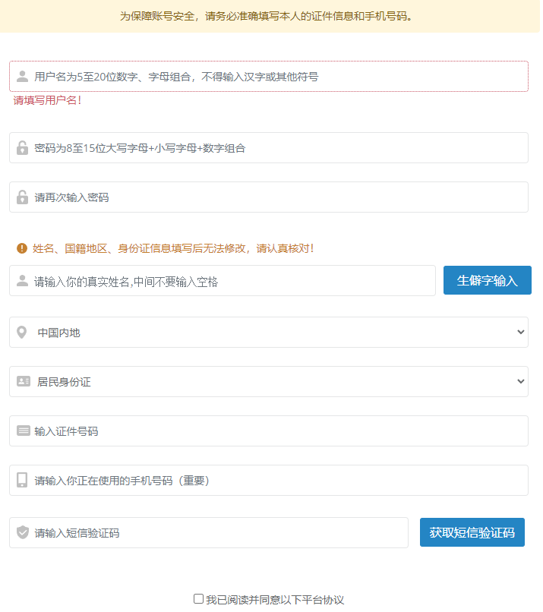543x612 pixels.
Task: Click the card icon in 输入证件号码 field
Action: click(x=23, y=431)
